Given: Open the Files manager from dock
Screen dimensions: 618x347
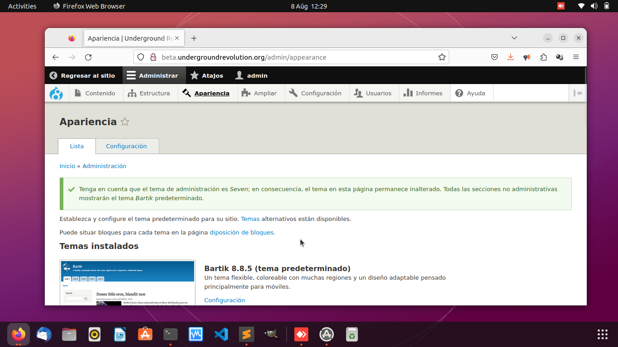Looking at the screenshot, I should pyautogui.click(x=69, y=334).
